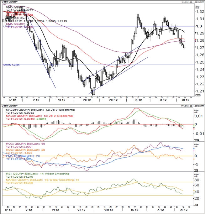The width and height of the screenshot is (205, 214).
Task: Select the MACDF Exponential legend label
Action: [40, 110]
